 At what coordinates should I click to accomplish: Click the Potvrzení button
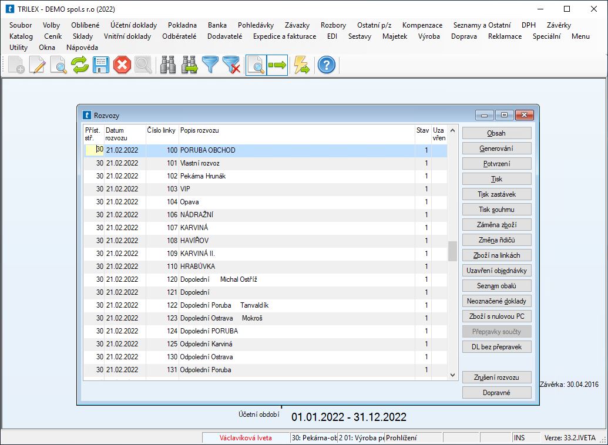point(497,164)
